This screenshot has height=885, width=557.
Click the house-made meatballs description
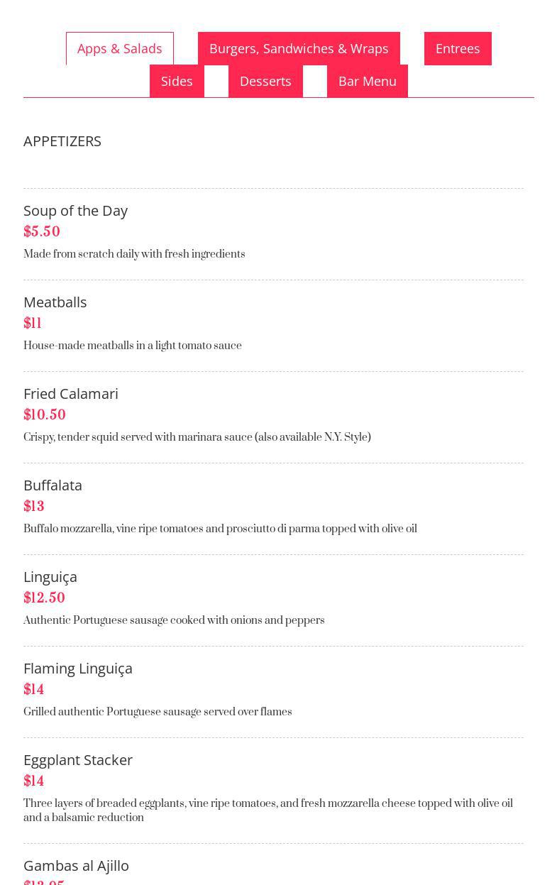click(133, 346)
